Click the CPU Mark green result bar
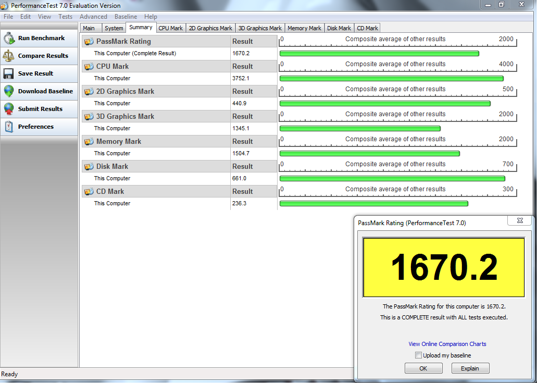Screen dimensions: 537x383 click(x=391, y=78)
